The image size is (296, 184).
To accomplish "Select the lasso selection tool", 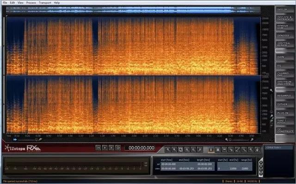I will pos(231,149).
